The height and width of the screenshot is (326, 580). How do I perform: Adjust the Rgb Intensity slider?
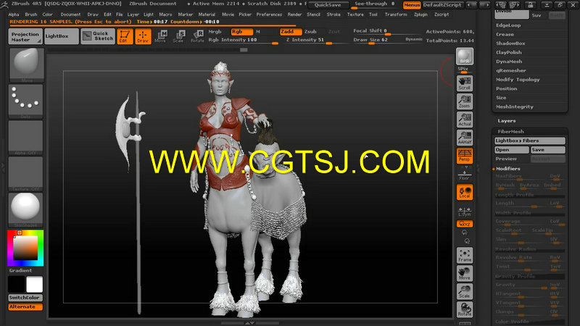point(243,40)
